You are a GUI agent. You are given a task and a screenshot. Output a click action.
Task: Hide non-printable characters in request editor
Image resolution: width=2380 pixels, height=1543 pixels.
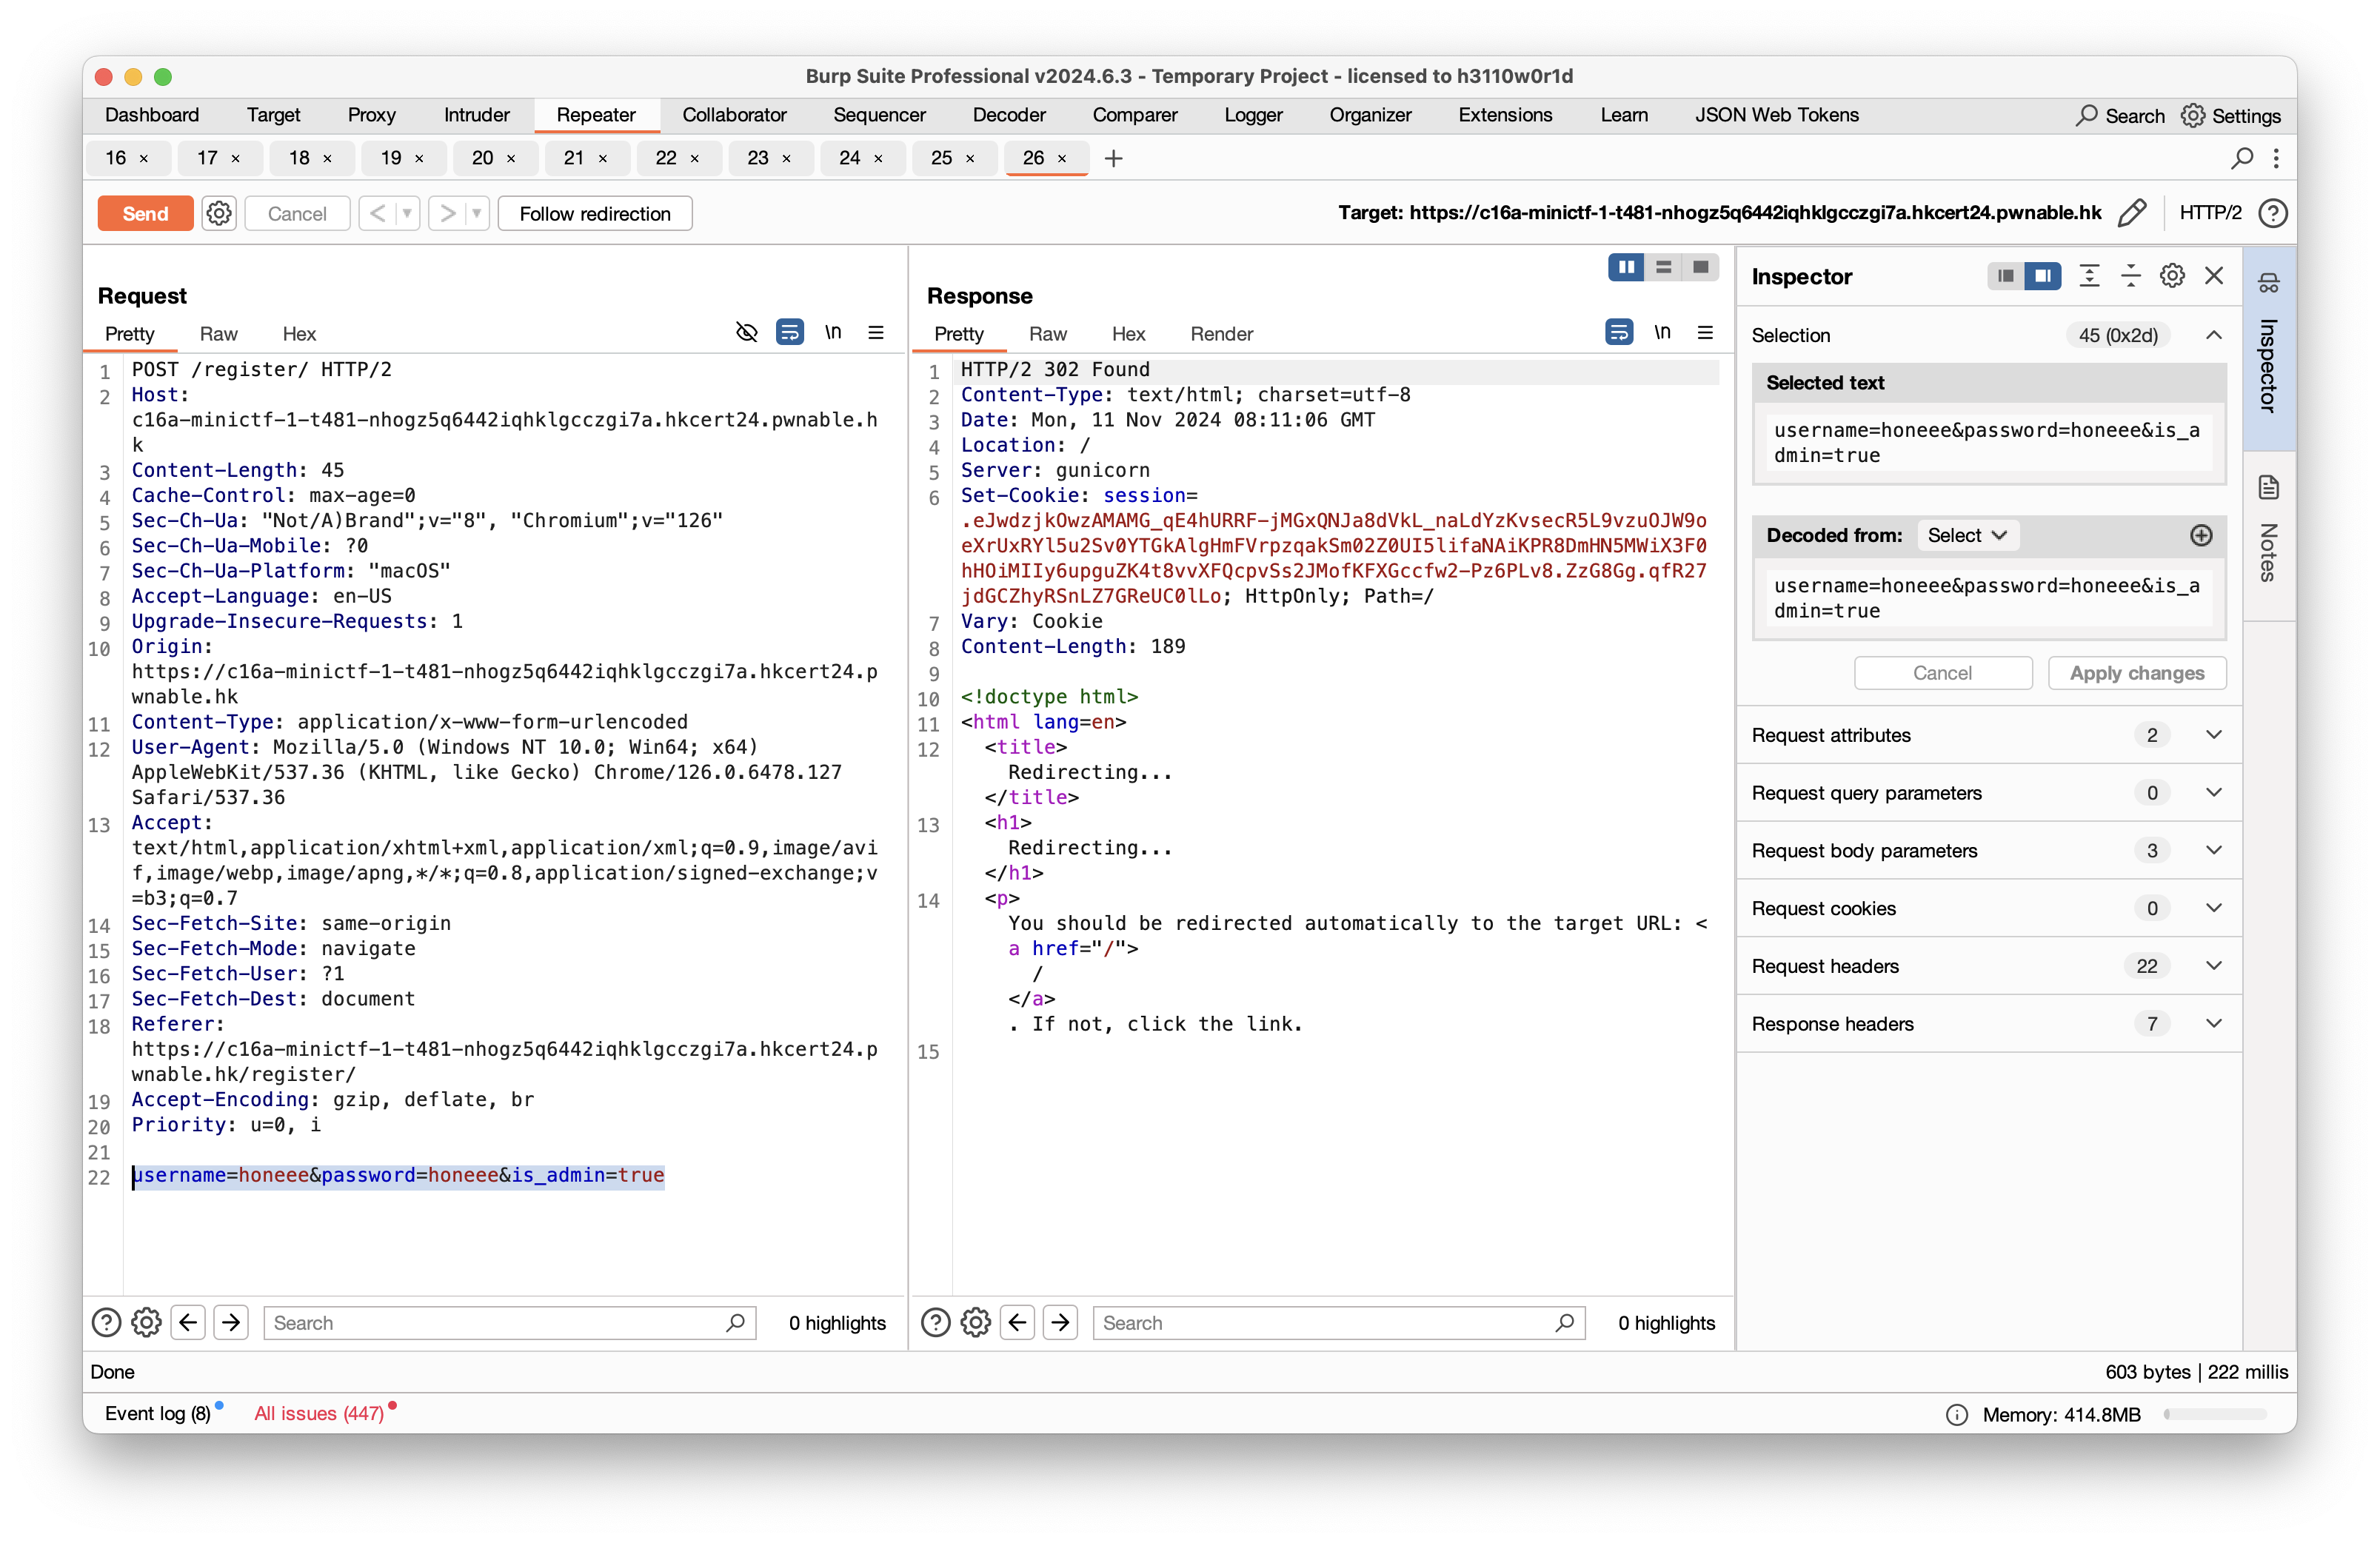point(746,332)
